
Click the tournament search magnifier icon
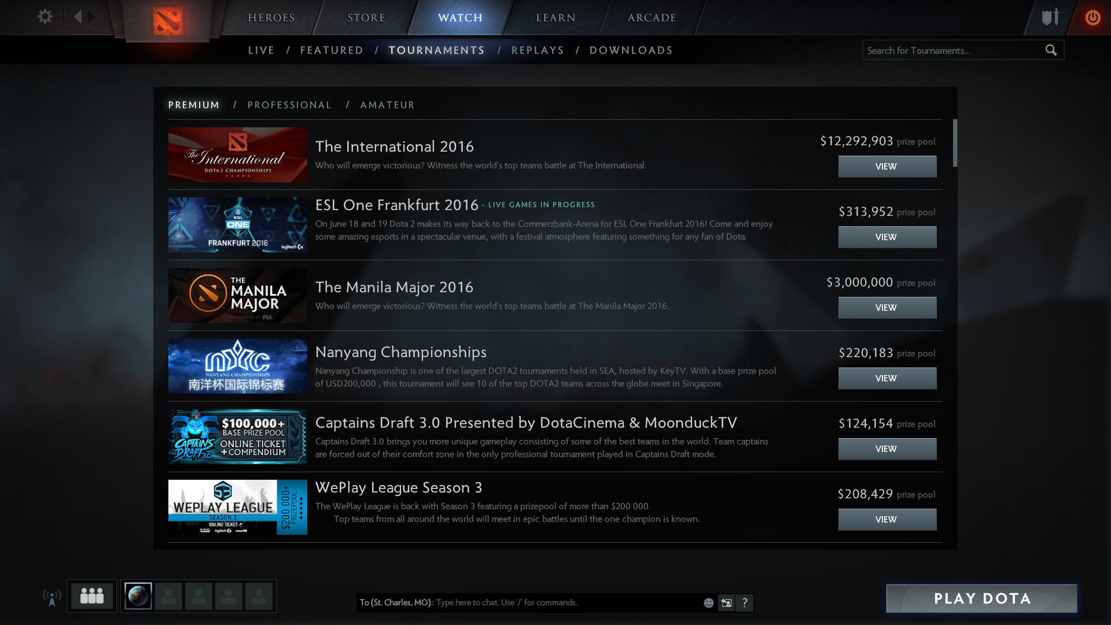(x=1051, y=50)
